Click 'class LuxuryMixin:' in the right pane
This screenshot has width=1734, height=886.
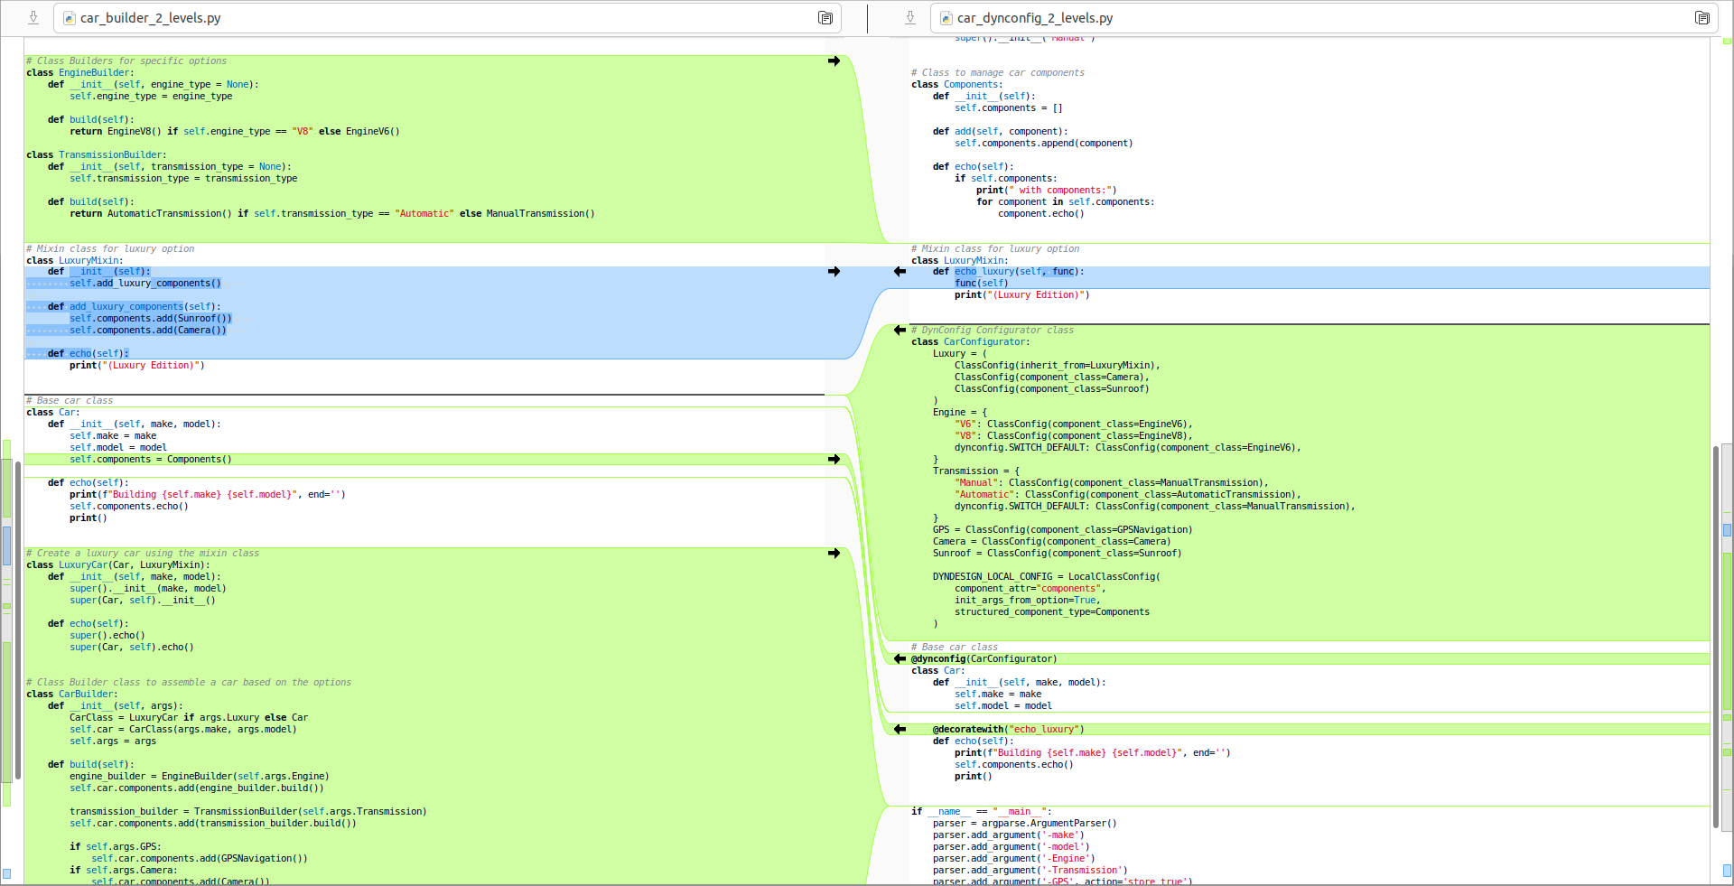[x=959, y=260]
